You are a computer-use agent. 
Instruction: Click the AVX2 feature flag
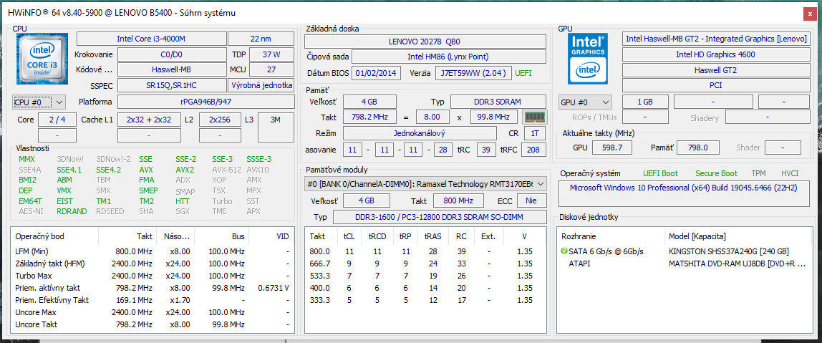(x=185, y=170)
